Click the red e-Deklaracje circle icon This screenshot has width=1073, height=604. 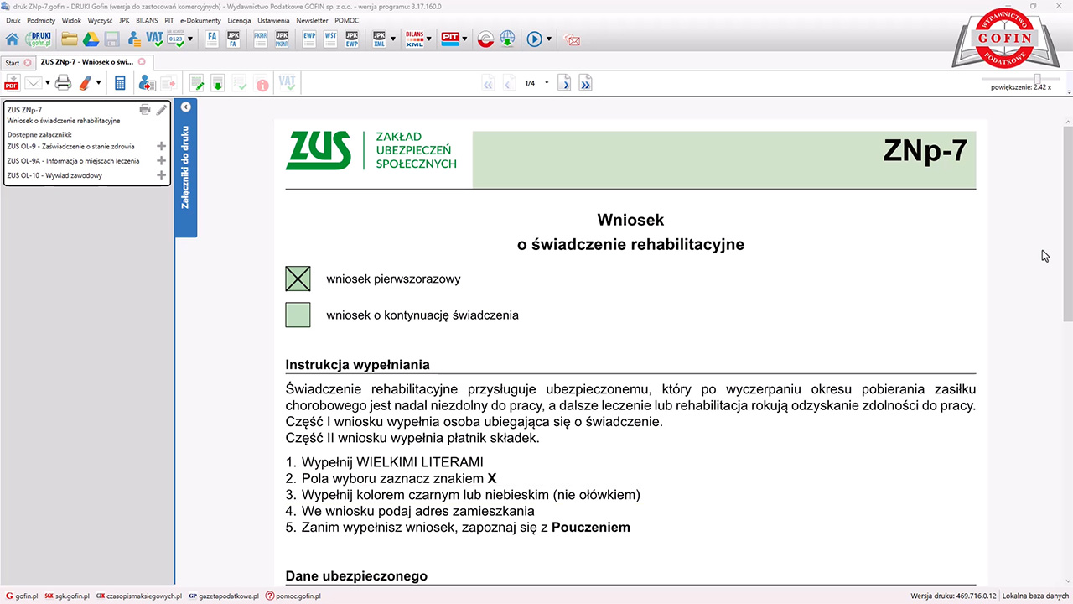pyautogui.click(x=485, y=39)
